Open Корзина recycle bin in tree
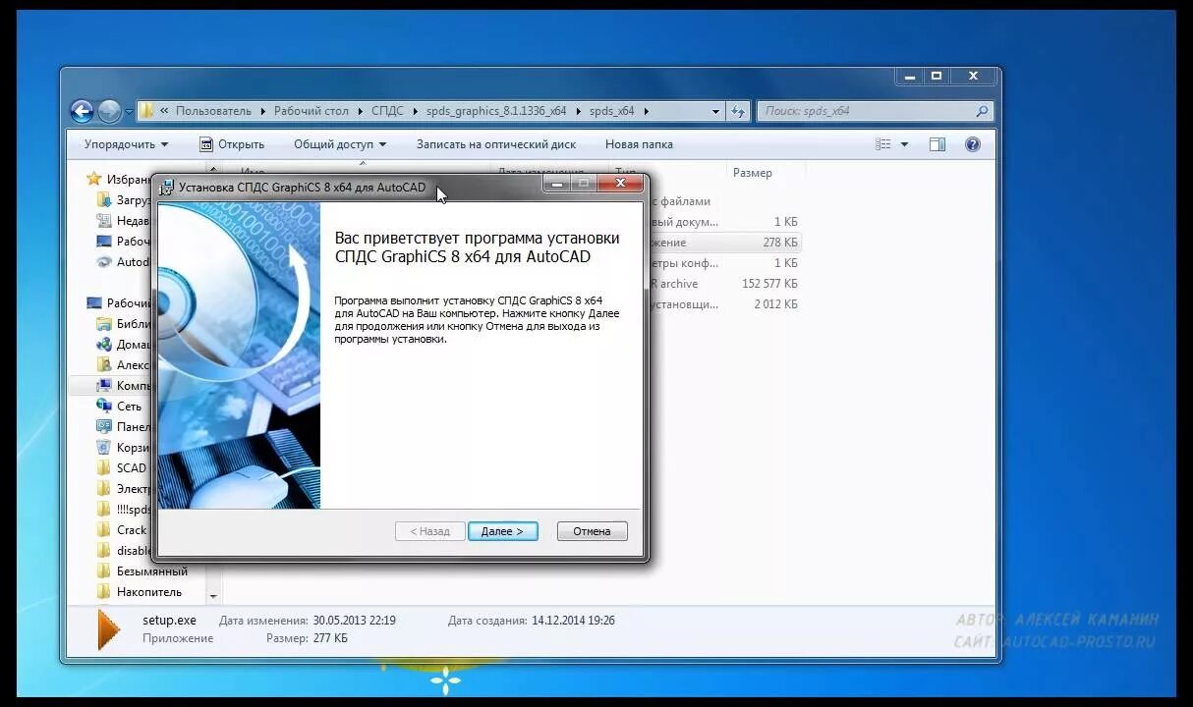 point(104,447)
